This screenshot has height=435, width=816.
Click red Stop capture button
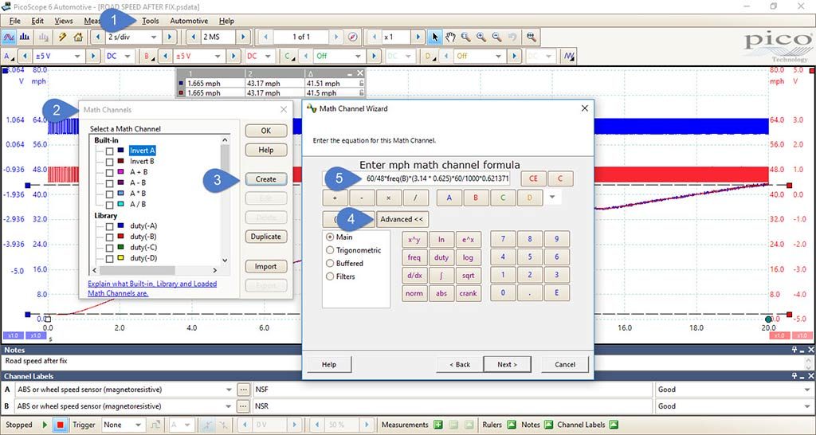(61, 425)
